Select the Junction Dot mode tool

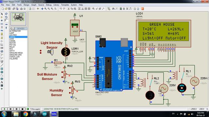2,20
